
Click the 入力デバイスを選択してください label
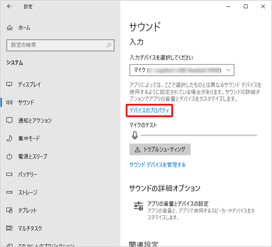161,58
